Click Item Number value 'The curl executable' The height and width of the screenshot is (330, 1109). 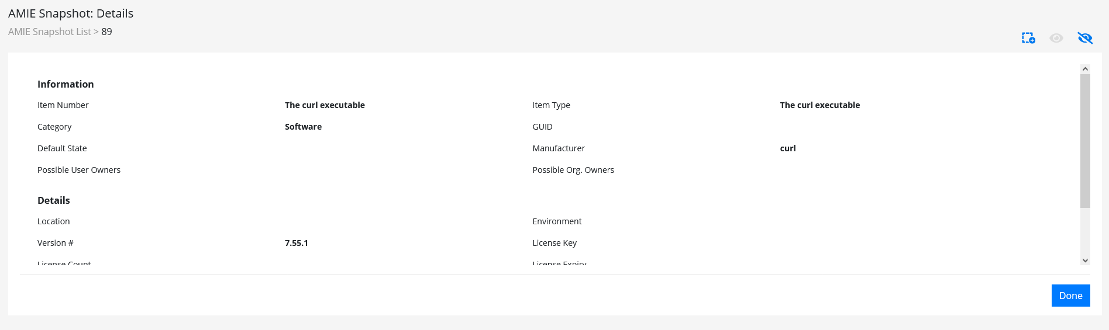tap(325, 105)
